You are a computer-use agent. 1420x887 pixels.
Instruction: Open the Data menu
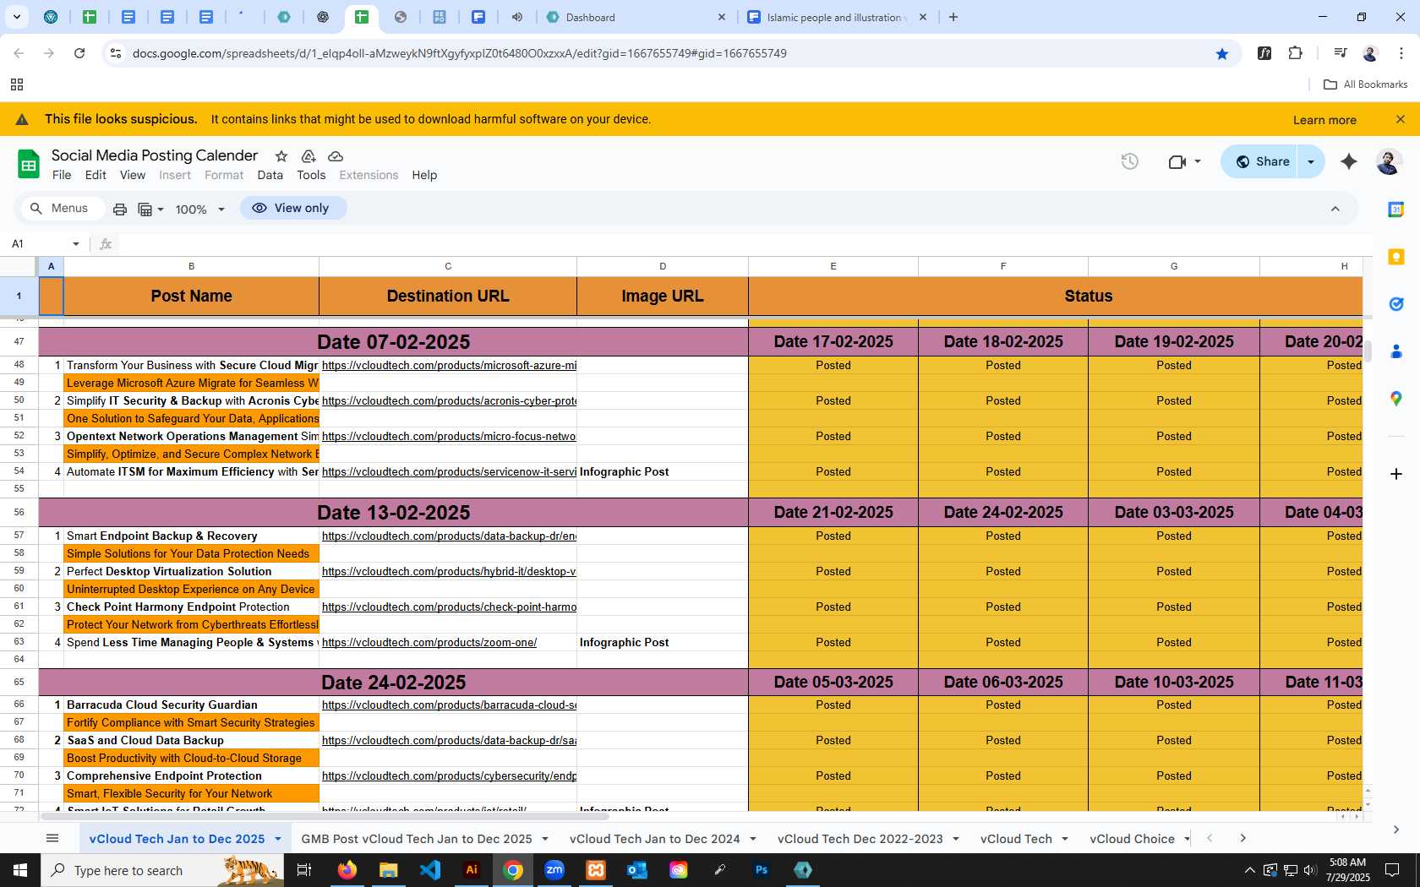click(x=270, y=175)
